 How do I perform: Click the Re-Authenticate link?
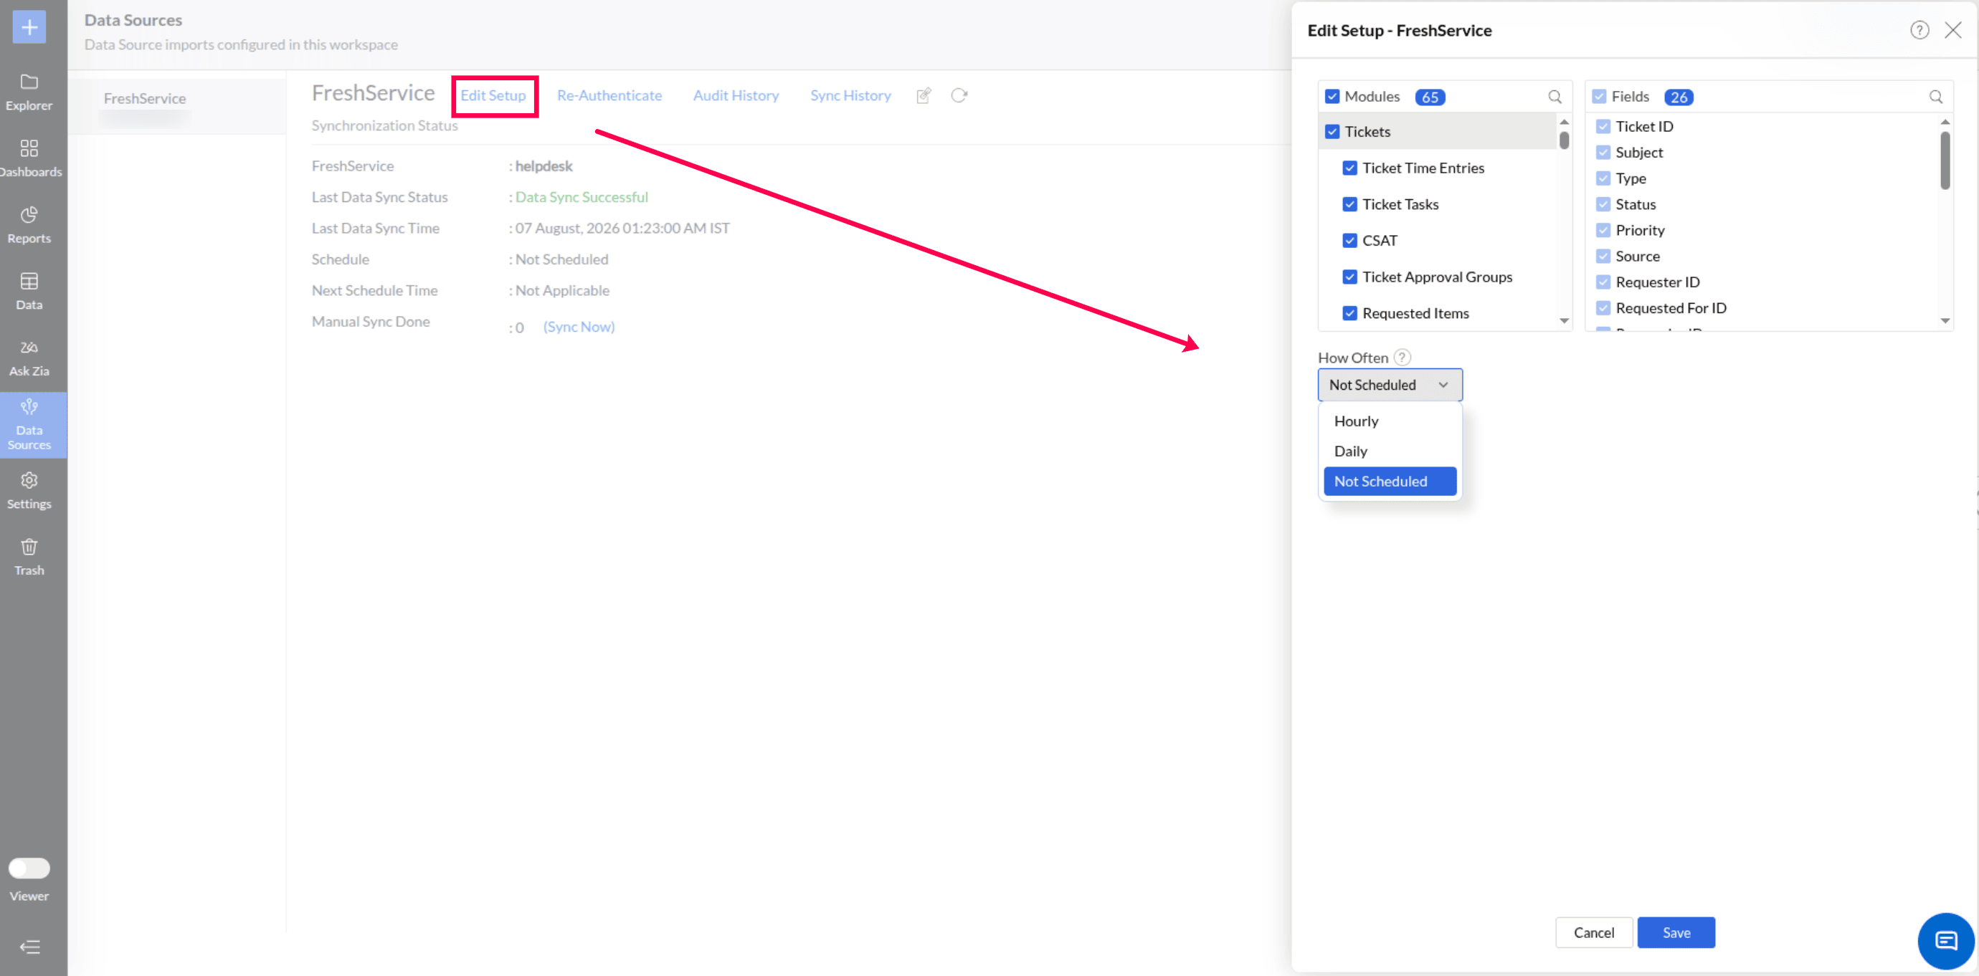pos(609,95)
